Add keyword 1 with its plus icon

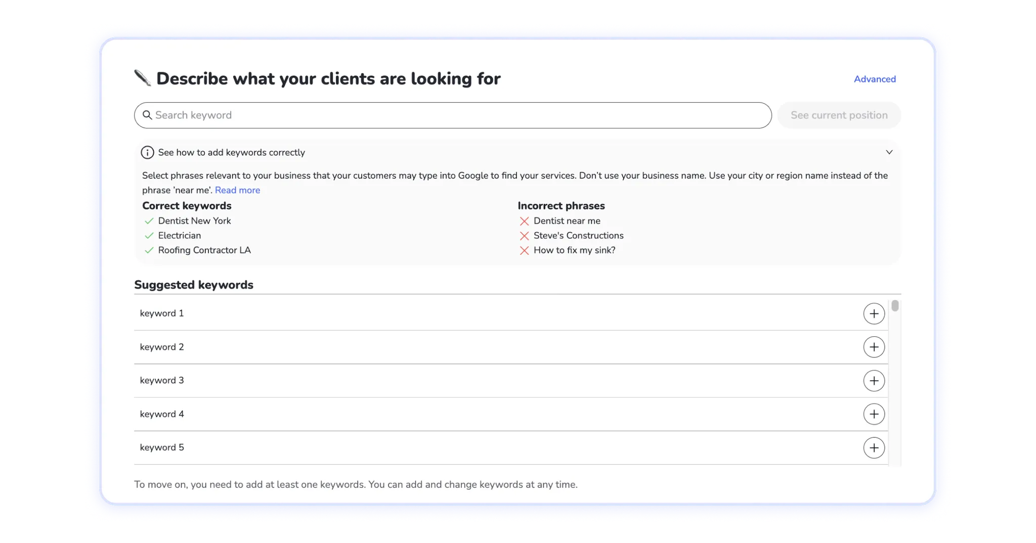pos(874,313)
